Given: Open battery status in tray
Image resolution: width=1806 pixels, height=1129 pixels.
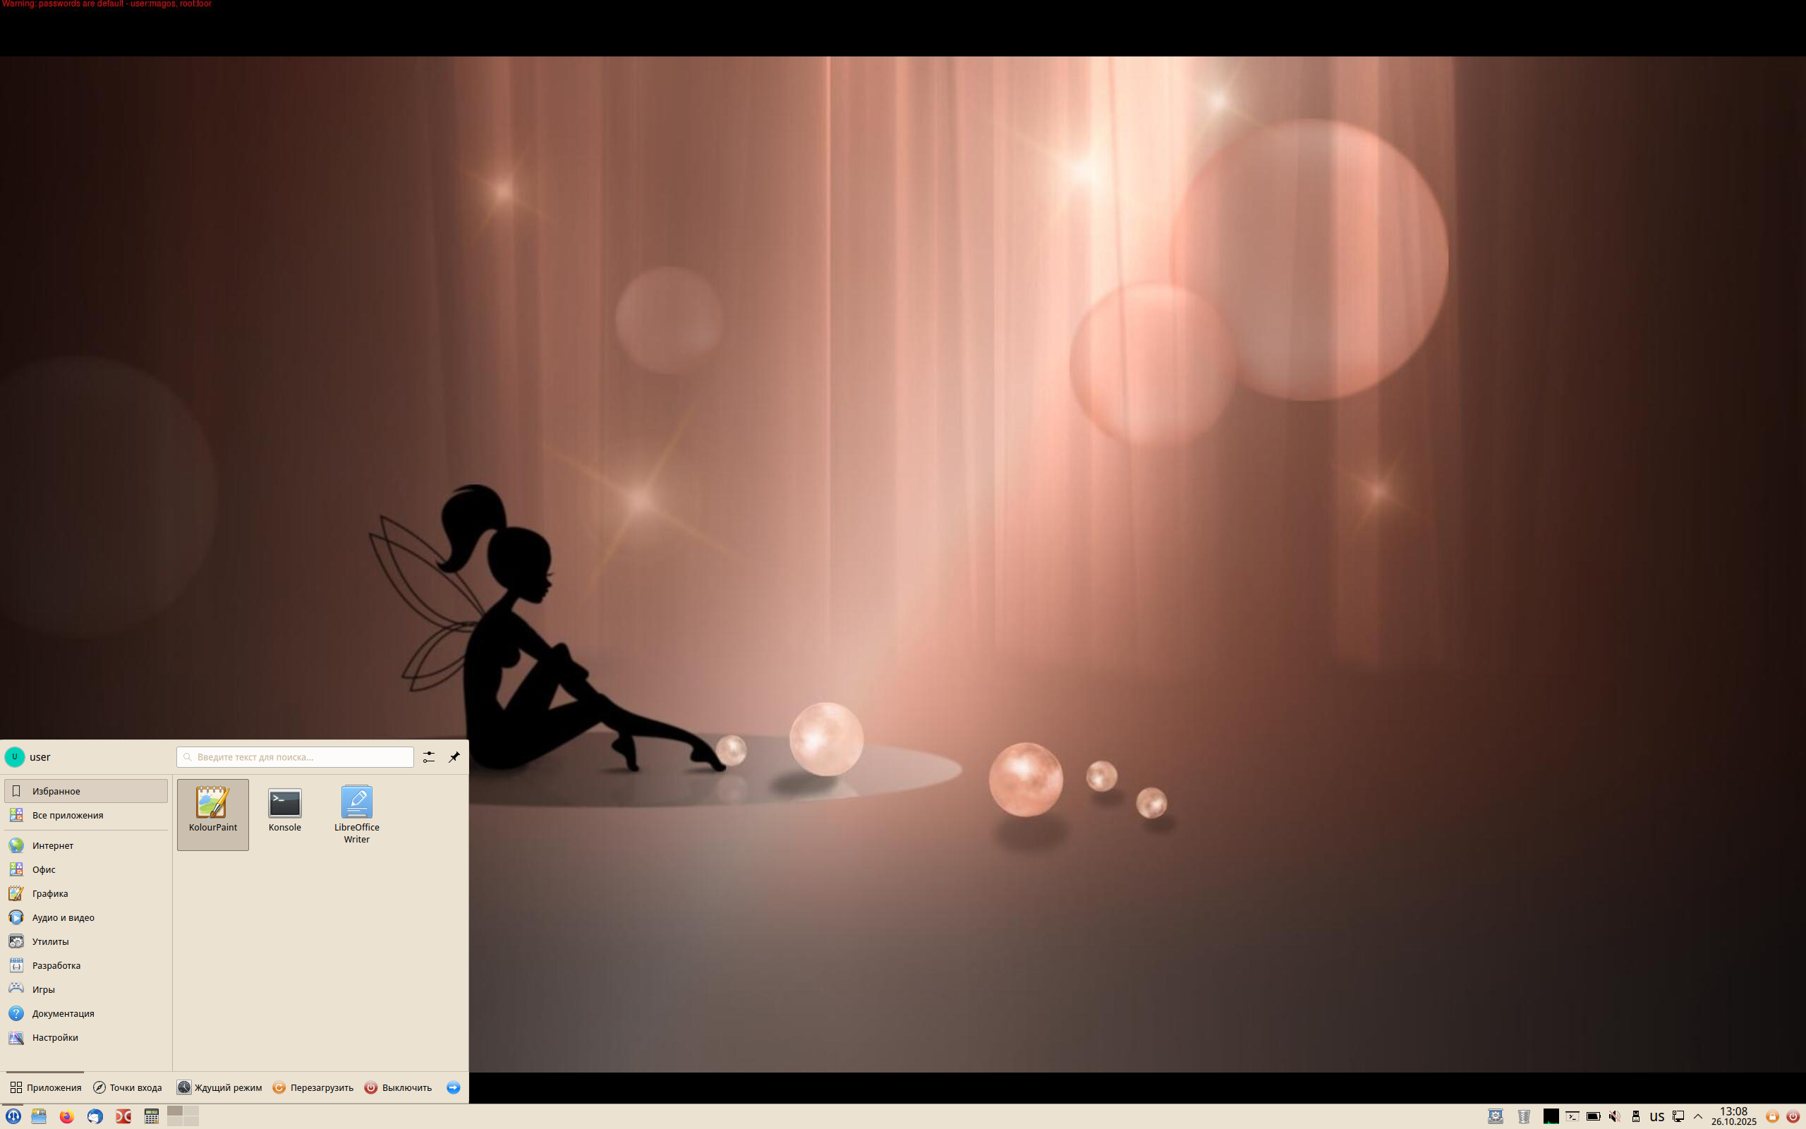Looking at the screenshot, I should (x=1594, y=1116).
